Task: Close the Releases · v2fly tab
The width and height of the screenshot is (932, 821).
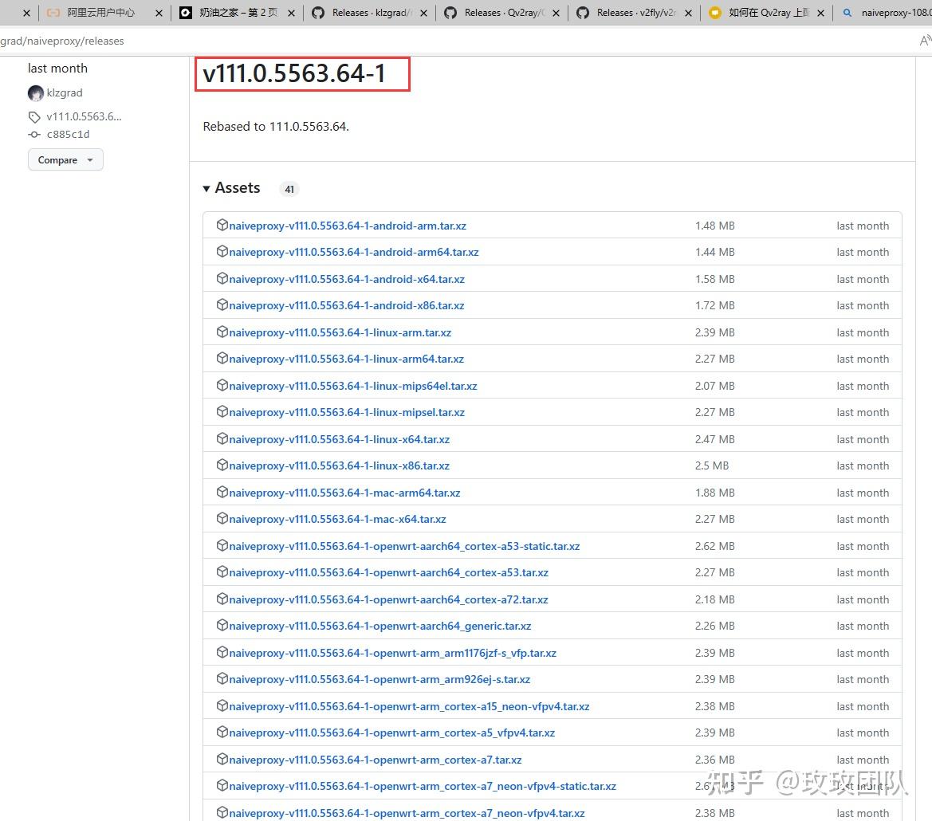Action: point(688,13)
